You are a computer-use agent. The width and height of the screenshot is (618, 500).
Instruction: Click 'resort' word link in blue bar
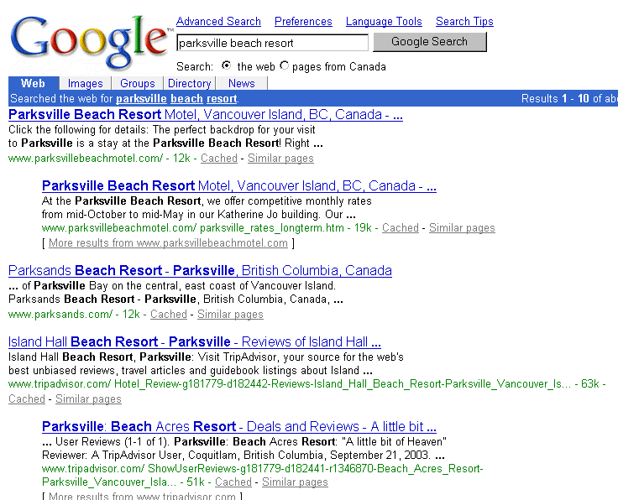coord(222,98)
